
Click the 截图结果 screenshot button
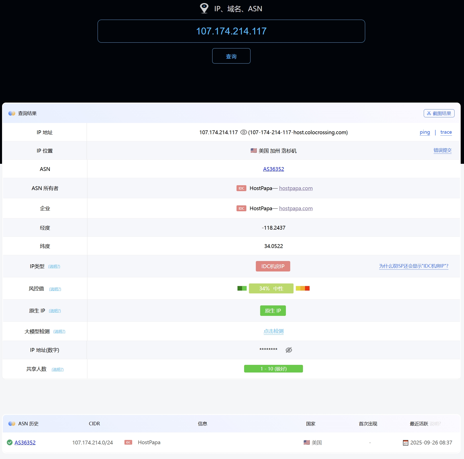439,113
